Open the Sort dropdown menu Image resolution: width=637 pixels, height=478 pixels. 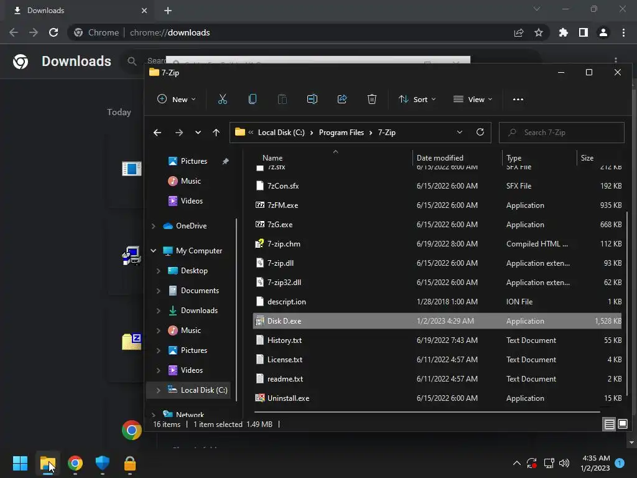point(417,99)
